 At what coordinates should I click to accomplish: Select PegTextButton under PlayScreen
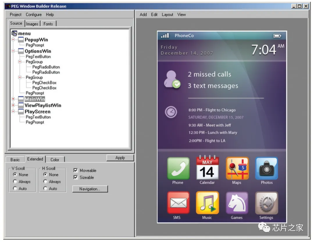click(38, 117)
